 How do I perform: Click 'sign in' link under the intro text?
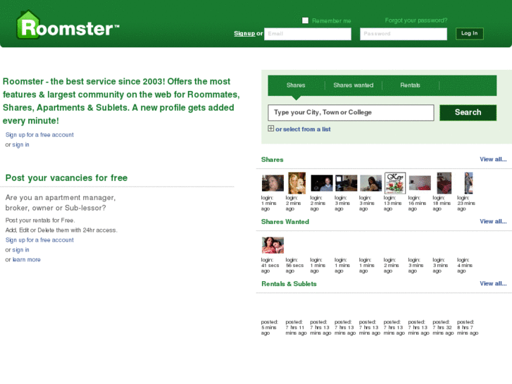tap(20, 144)
